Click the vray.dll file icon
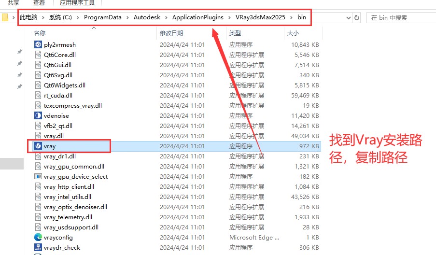Viewport: 436px width, 255px height. point(38,136)
